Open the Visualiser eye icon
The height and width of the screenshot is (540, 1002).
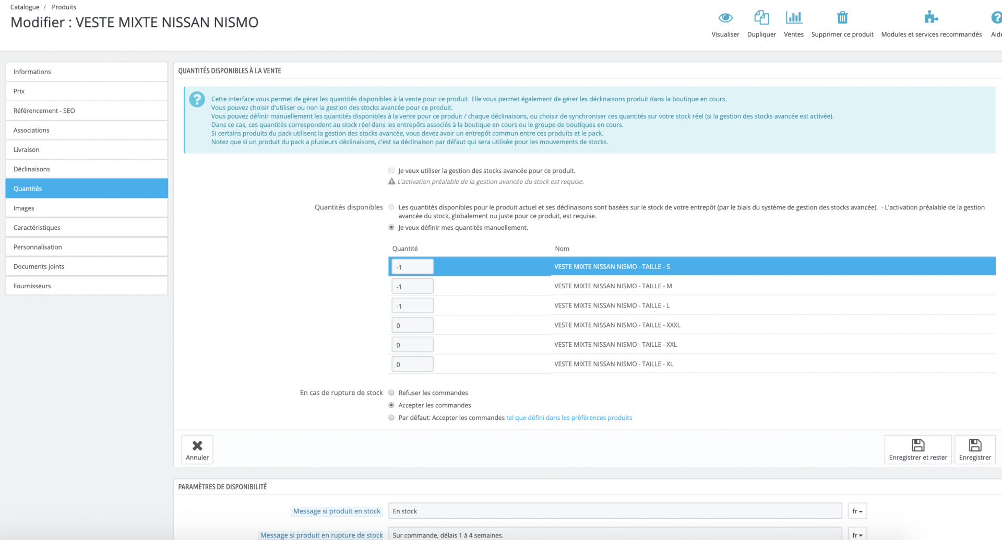[725, 18]
